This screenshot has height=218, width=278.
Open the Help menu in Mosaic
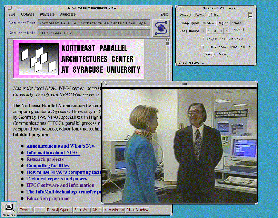click(x=165, y=14)
